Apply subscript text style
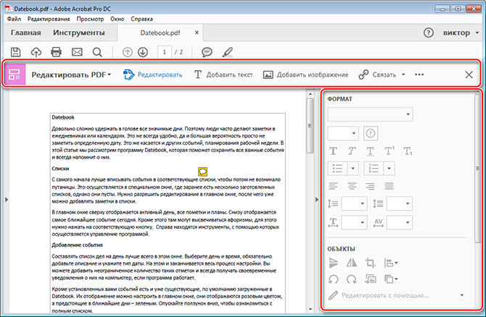Viewport: 486px width, 317px height. 408,151
